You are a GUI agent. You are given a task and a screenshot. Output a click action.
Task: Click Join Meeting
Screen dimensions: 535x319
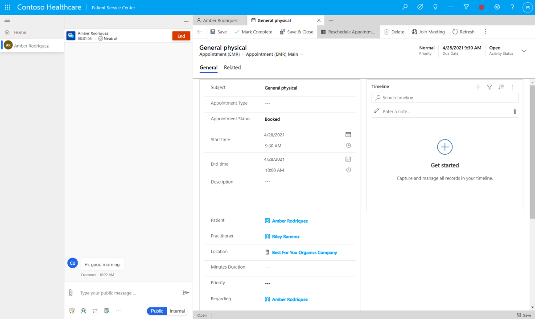(x=428, y=32)
